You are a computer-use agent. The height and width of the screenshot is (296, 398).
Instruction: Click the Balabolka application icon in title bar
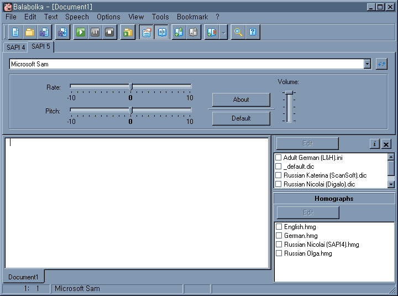(x=8, y=7)
